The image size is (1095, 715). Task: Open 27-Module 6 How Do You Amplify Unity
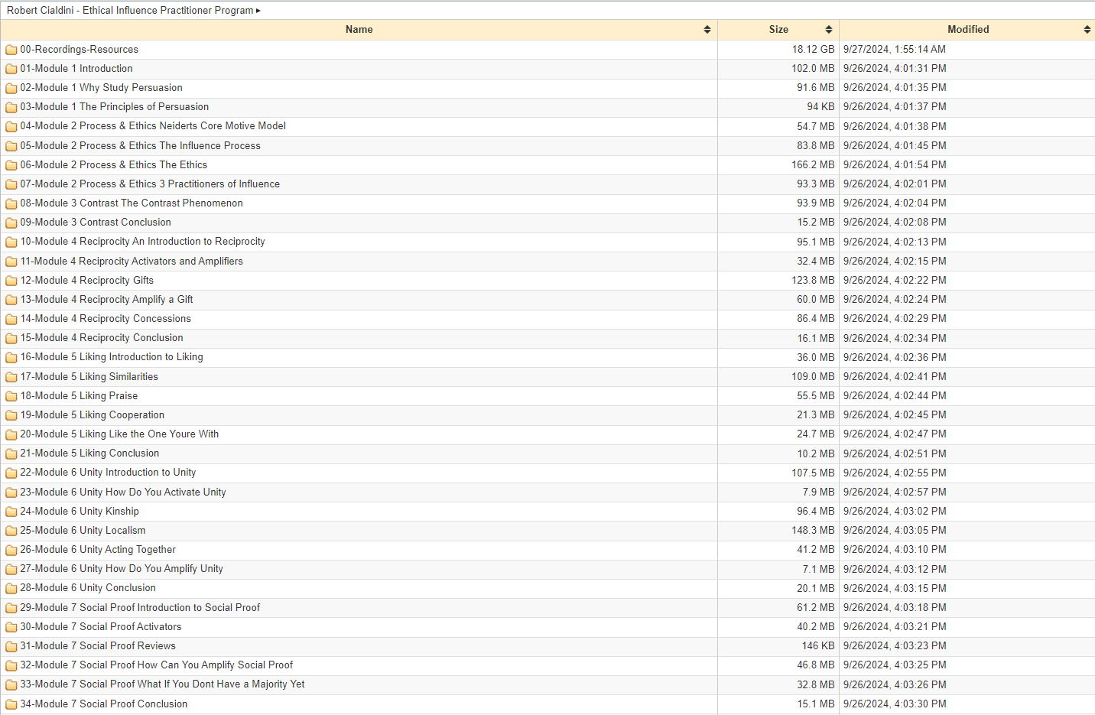tap(122, 569)
